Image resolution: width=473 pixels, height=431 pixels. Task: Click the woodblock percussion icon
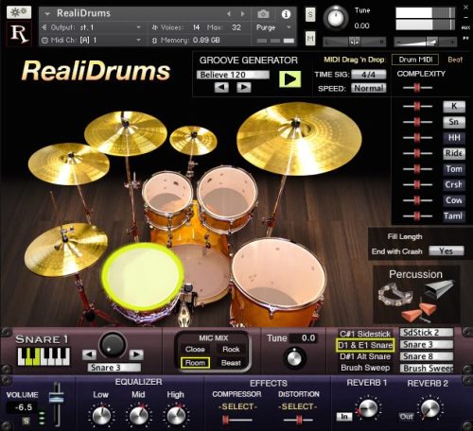tap(419, 313)
